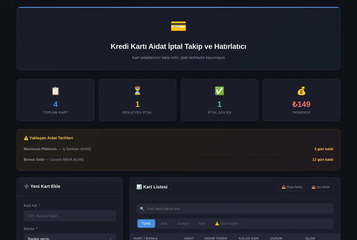Show the Vade Geçen filter tab
The width and height of the screenshot is (357, 240).
[227, 224]
